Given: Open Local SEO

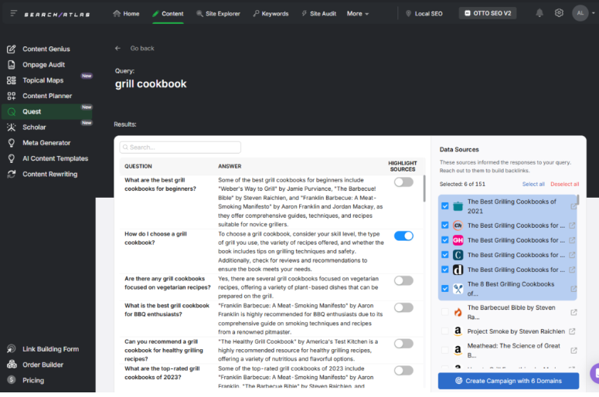Looking at the screenshot, I should (x=424, y=14).
